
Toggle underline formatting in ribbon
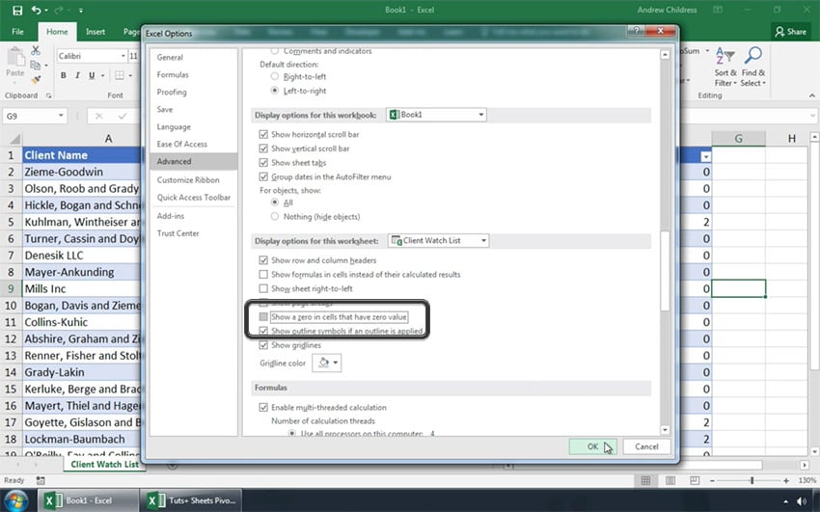[x=92, y=75]
